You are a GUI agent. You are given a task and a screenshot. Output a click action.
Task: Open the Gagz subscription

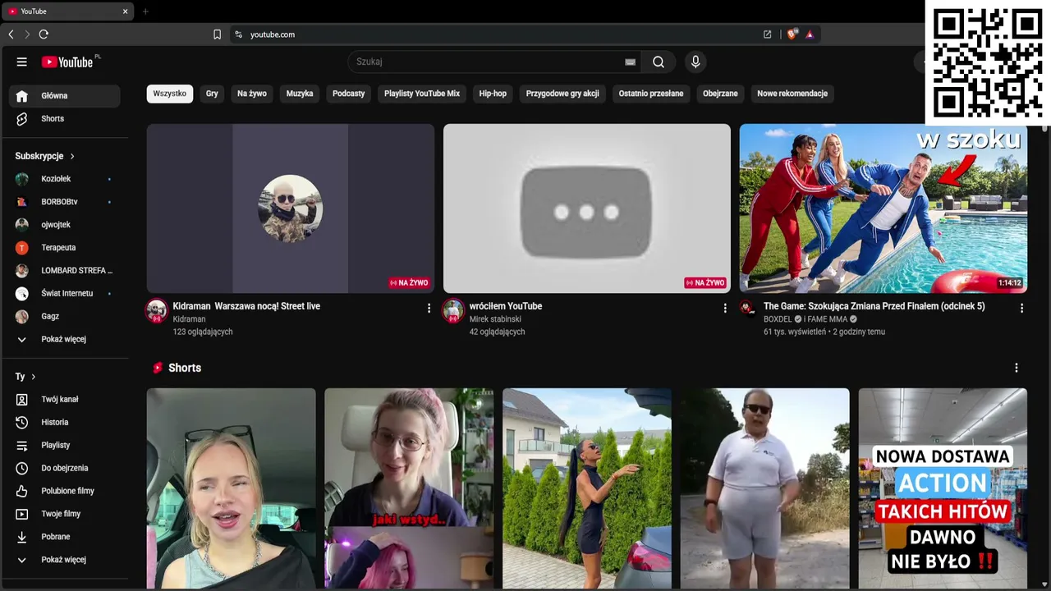[65, 317]
